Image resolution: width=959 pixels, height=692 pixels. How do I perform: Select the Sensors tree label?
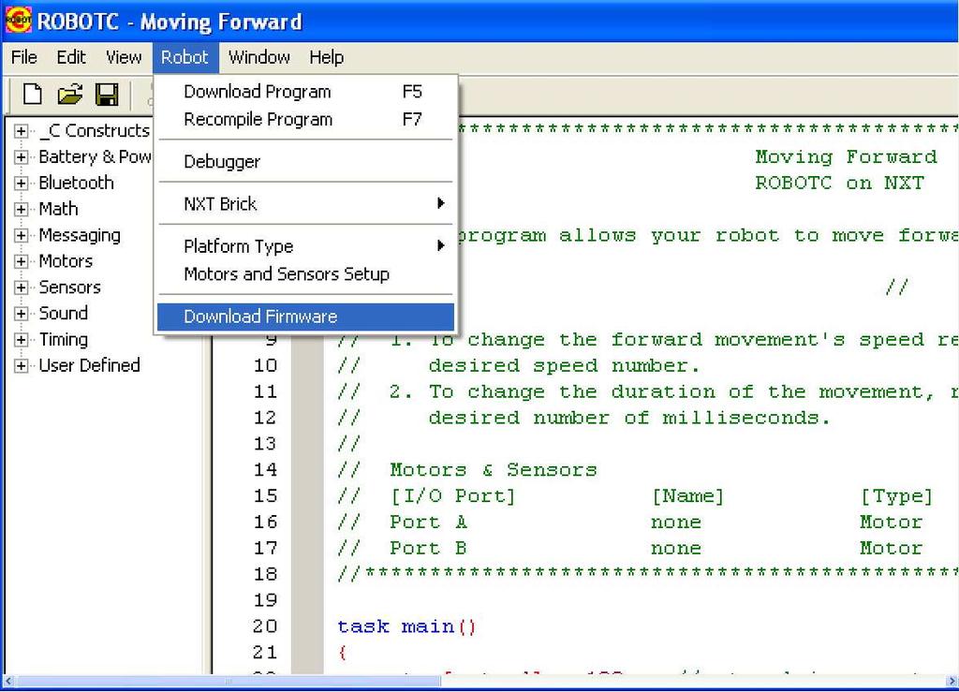tap(69, 287)
